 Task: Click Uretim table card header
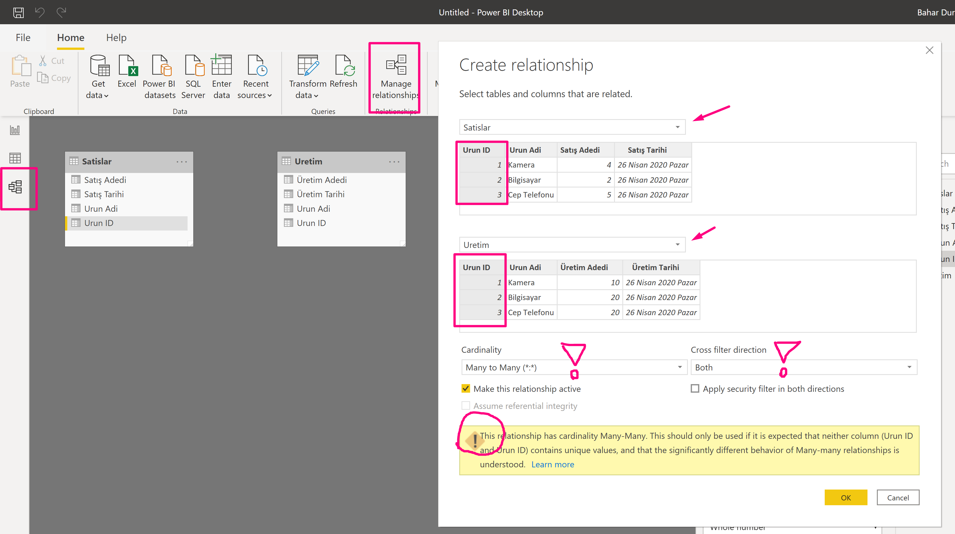coord(341,162)
